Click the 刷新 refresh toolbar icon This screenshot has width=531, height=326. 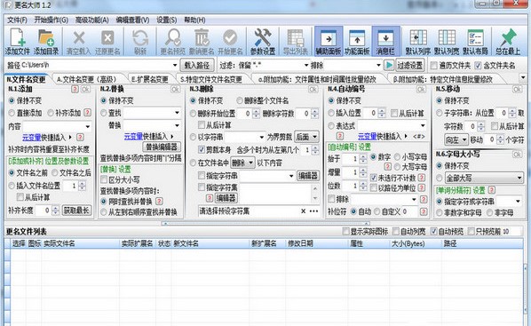(140, 42)
